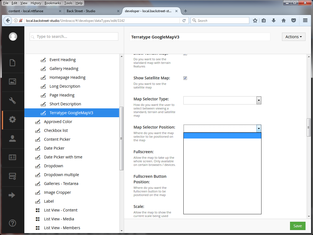The height and width of the screenshot is (235, 313).
Task: Toggle the Show Satellite Map checkbox
Action: (185, 78)
